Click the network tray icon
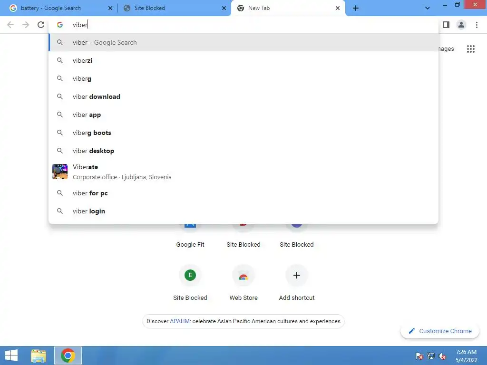This screenshot has width=487, height=365. click(431, 355)
